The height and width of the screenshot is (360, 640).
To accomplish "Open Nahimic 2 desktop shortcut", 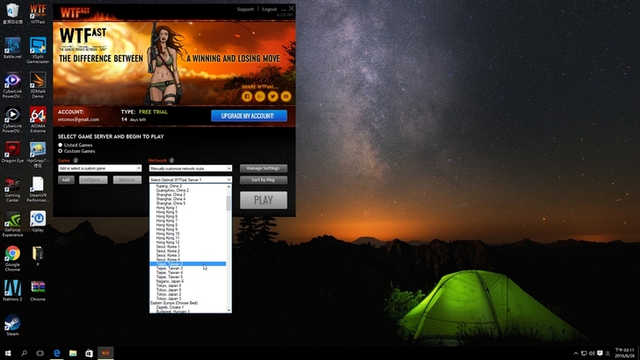I will click(12, 291).
